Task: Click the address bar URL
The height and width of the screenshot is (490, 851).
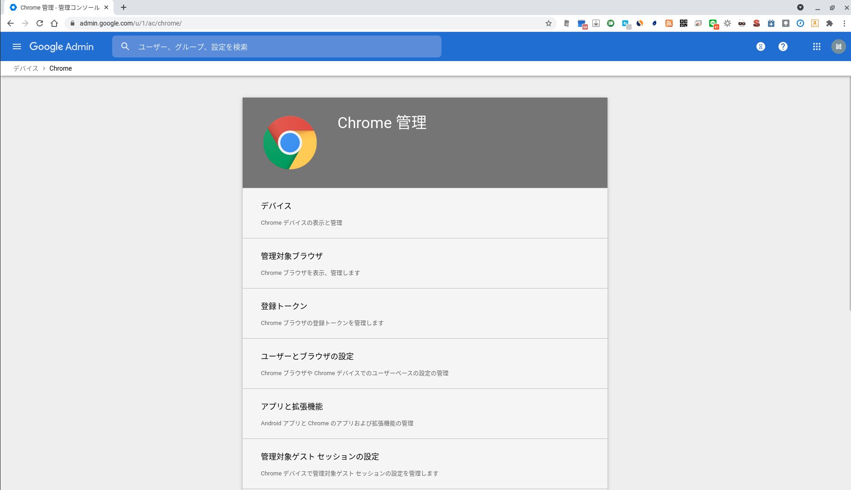Action: [x=130, y=23]
